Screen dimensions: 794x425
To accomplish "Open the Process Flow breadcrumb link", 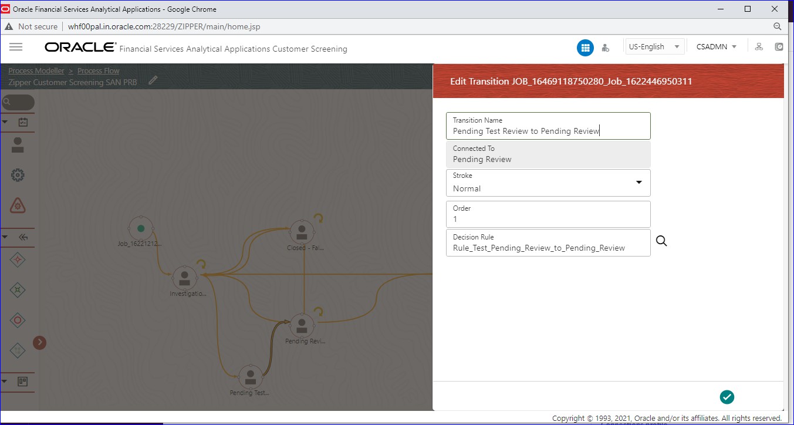I will (x=98, y=70).
